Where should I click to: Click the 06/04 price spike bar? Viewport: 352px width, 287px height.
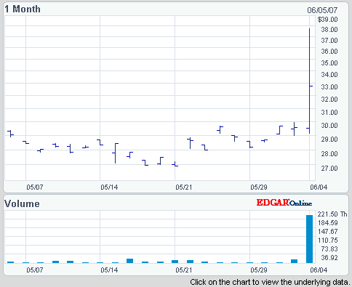pyautogui.click(x=310, y=81)
